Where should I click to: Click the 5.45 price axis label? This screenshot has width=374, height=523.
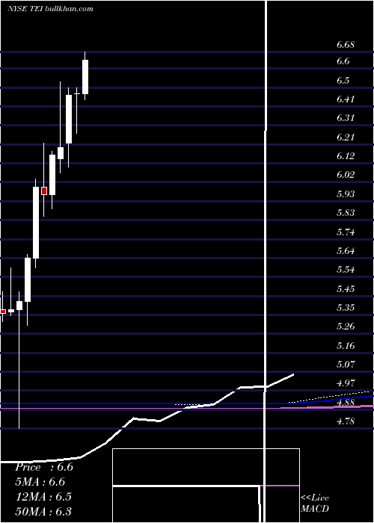pyautogui.click(x=346, y=288)
